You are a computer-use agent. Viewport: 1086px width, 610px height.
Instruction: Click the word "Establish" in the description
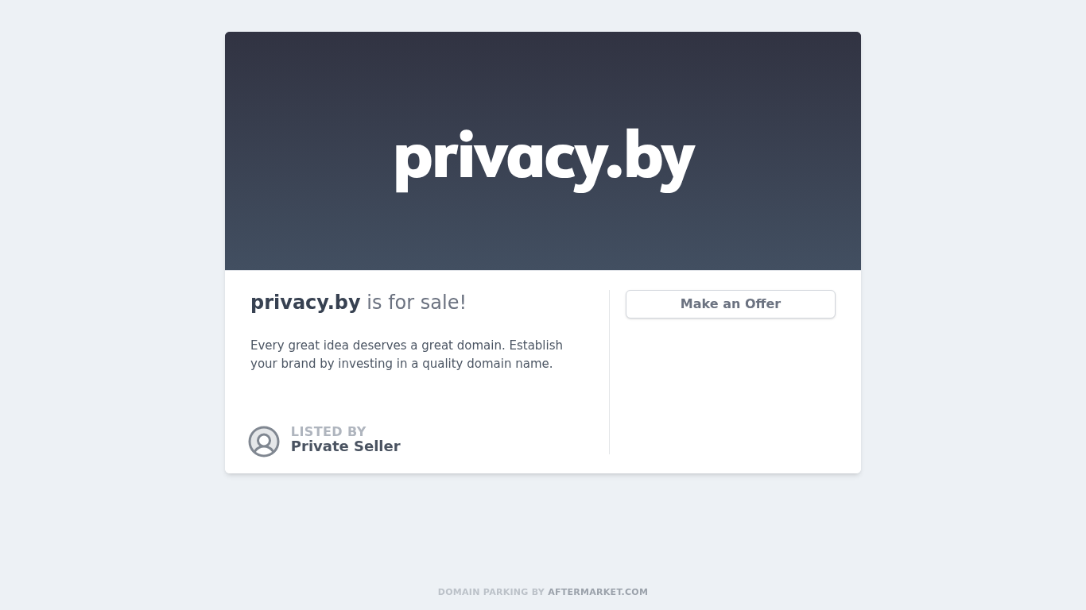coord(536,346)
